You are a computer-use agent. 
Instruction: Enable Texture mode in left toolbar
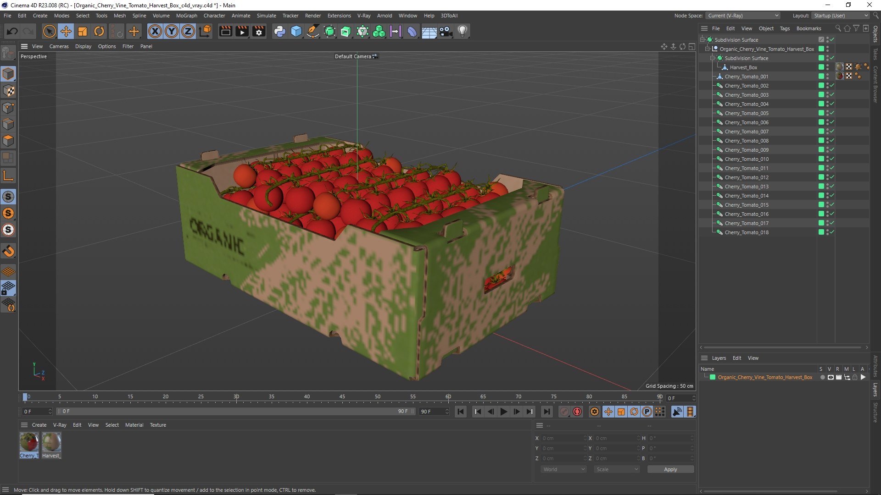click(x=8, y=91)
